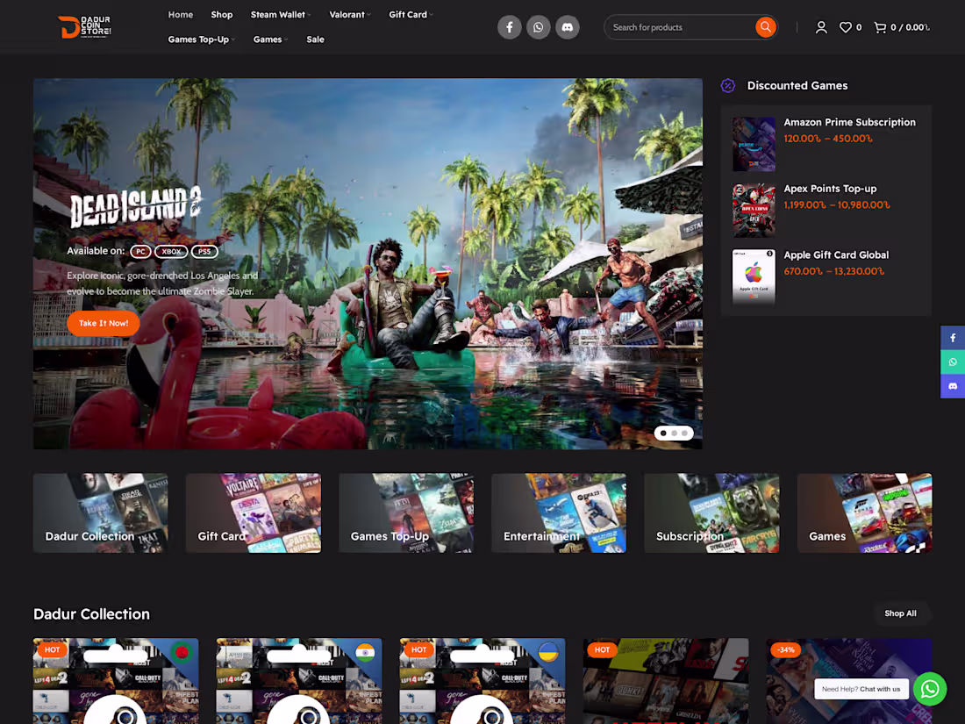Screen dimensions: 965x724
Task: Click the Dadur Coin Store logo
Action: pos(84,27)
